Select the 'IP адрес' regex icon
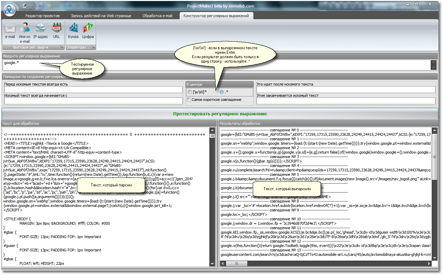Viewport: 443px width, 275px height. click(41, 30)
